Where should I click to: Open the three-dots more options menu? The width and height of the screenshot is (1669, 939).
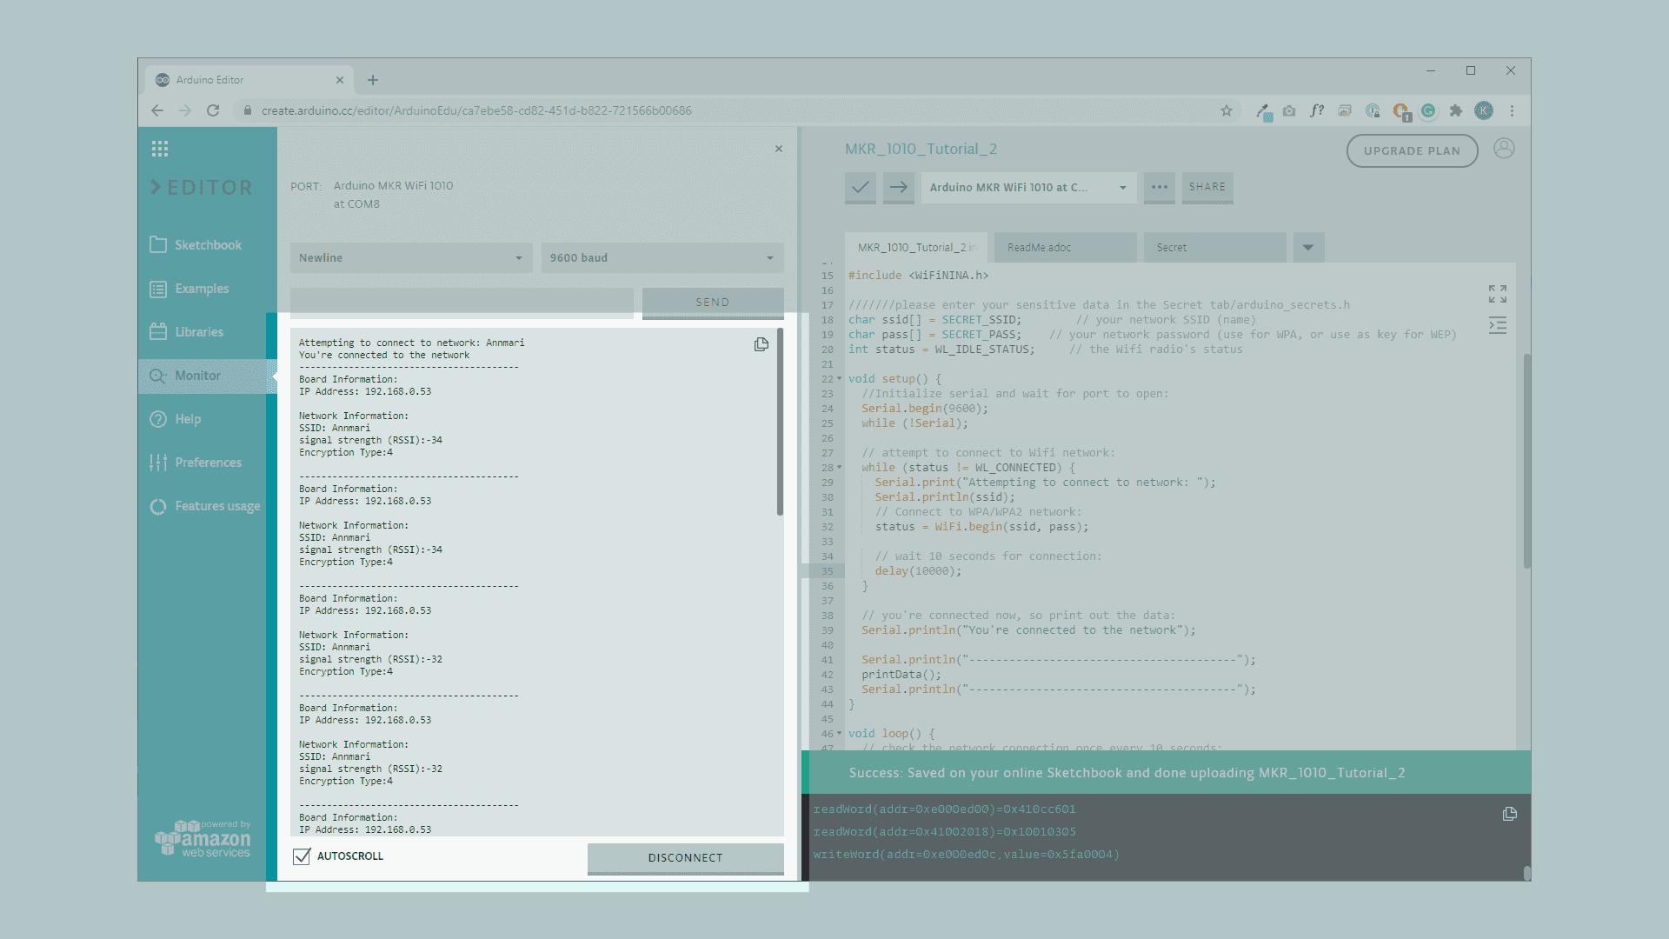1159,187
